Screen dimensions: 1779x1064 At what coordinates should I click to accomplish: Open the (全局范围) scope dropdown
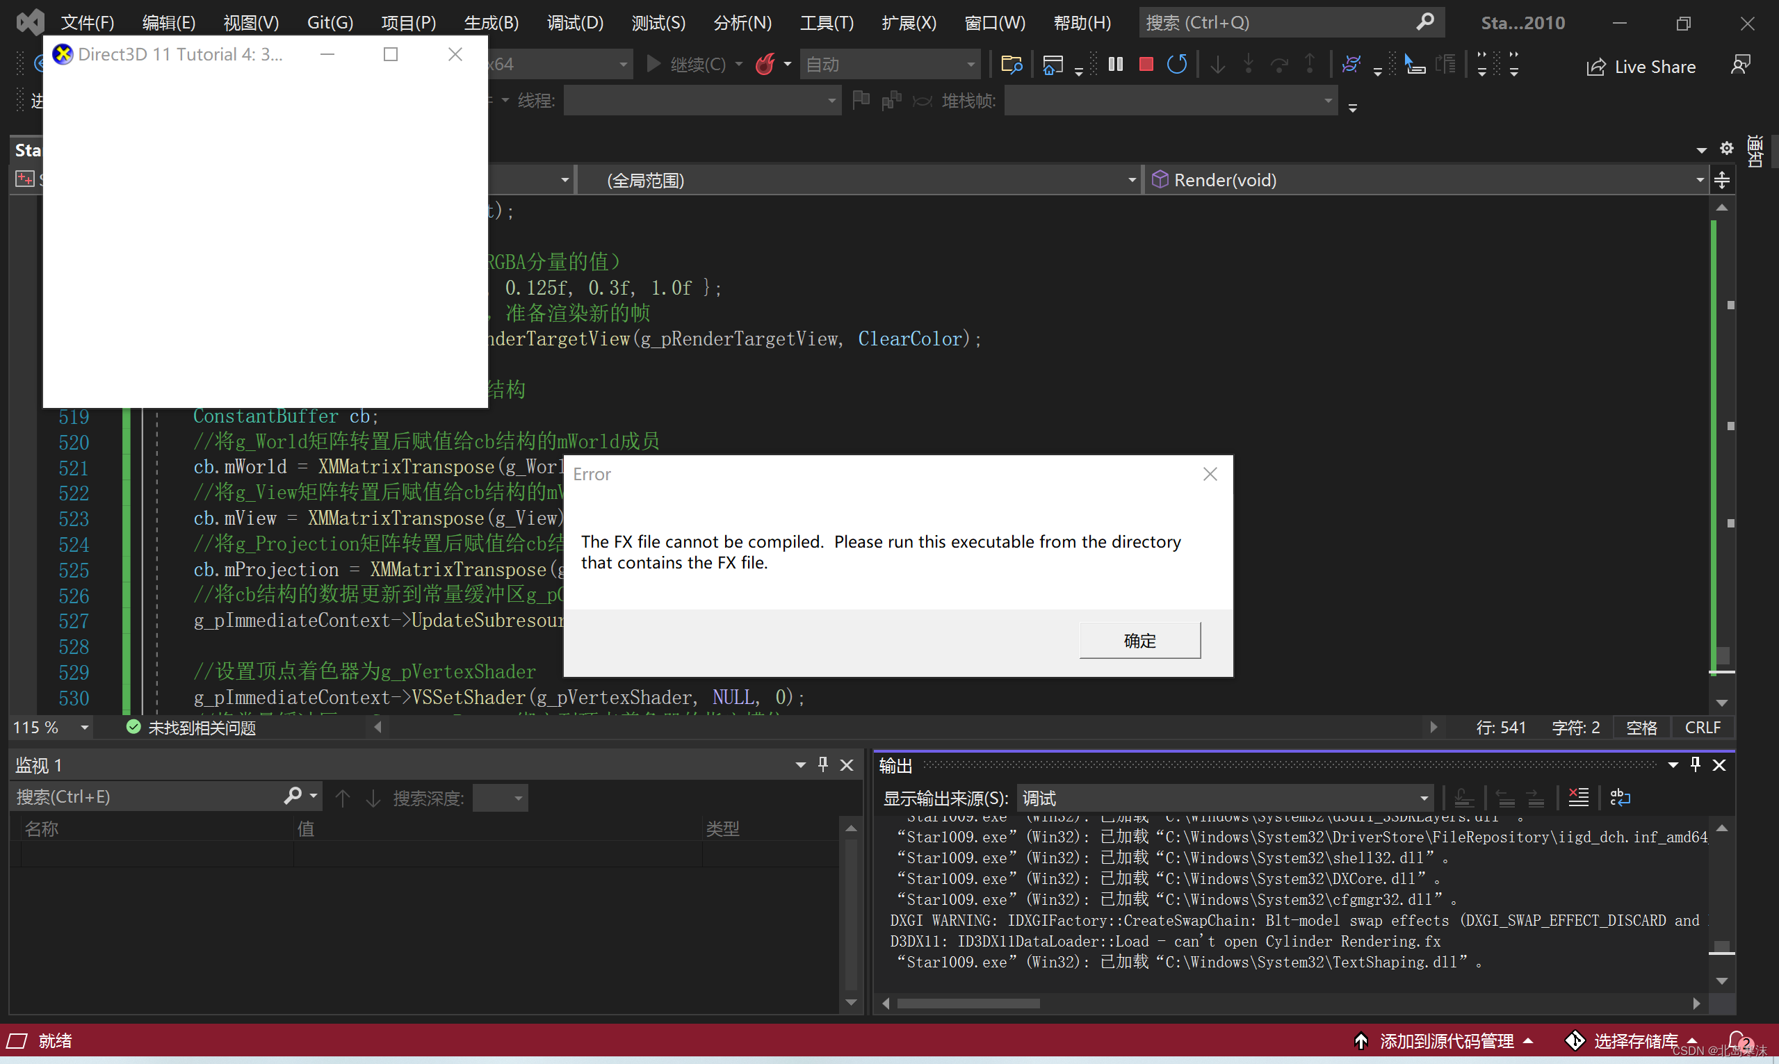click(859, 180)
